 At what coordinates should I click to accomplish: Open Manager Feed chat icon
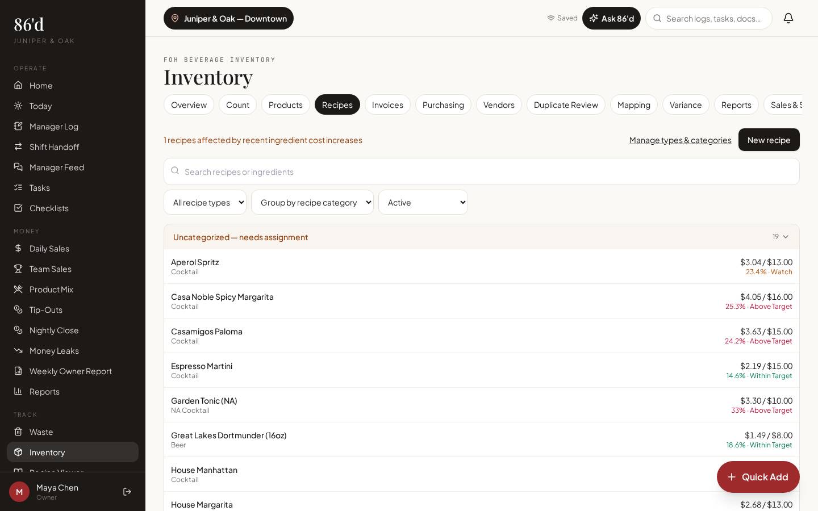[18, 167]
